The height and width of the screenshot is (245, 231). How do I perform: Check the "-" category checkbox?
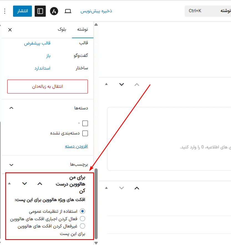click(x=85, y=123)
